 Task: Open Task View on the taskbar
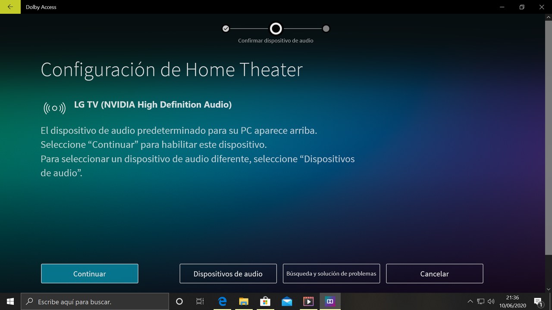tap(200, 301)
